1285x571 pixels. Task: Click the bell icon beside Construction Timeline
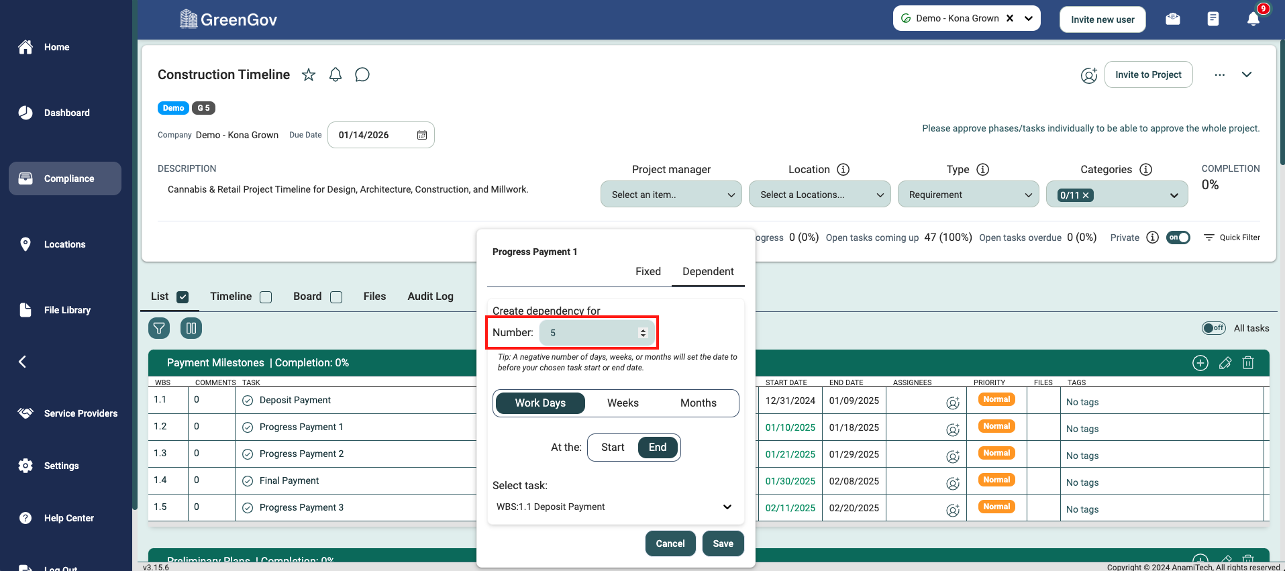(336, 74)
